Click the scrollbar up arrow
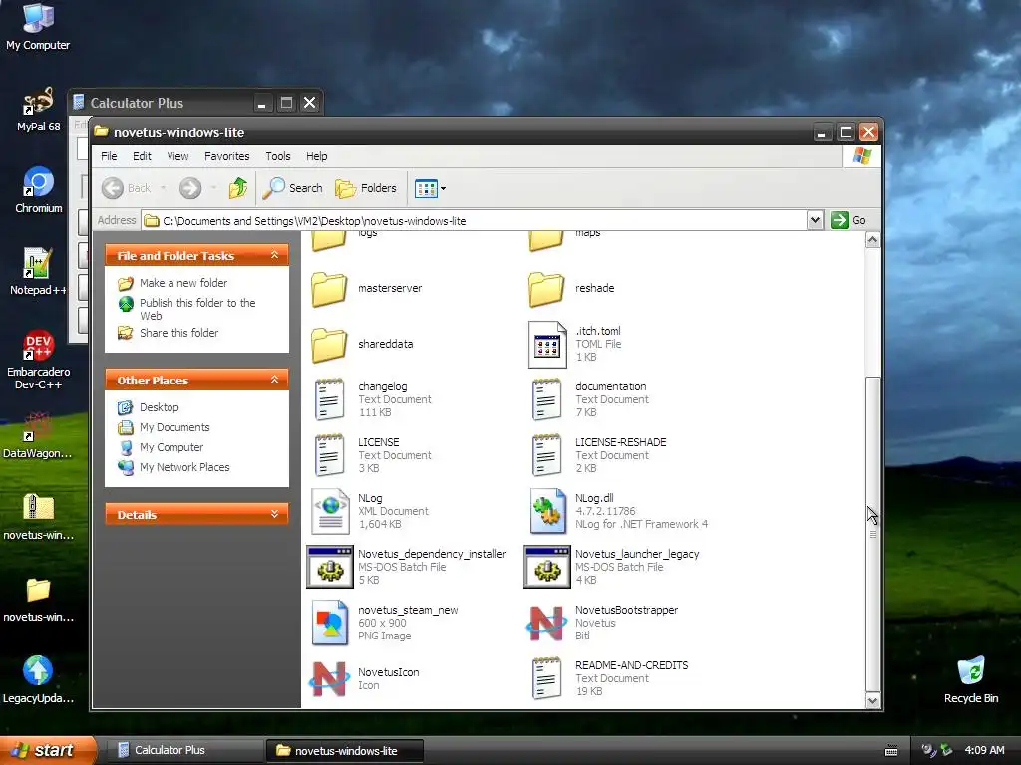This screenshot has width=1021, height=765. (872, 240)
